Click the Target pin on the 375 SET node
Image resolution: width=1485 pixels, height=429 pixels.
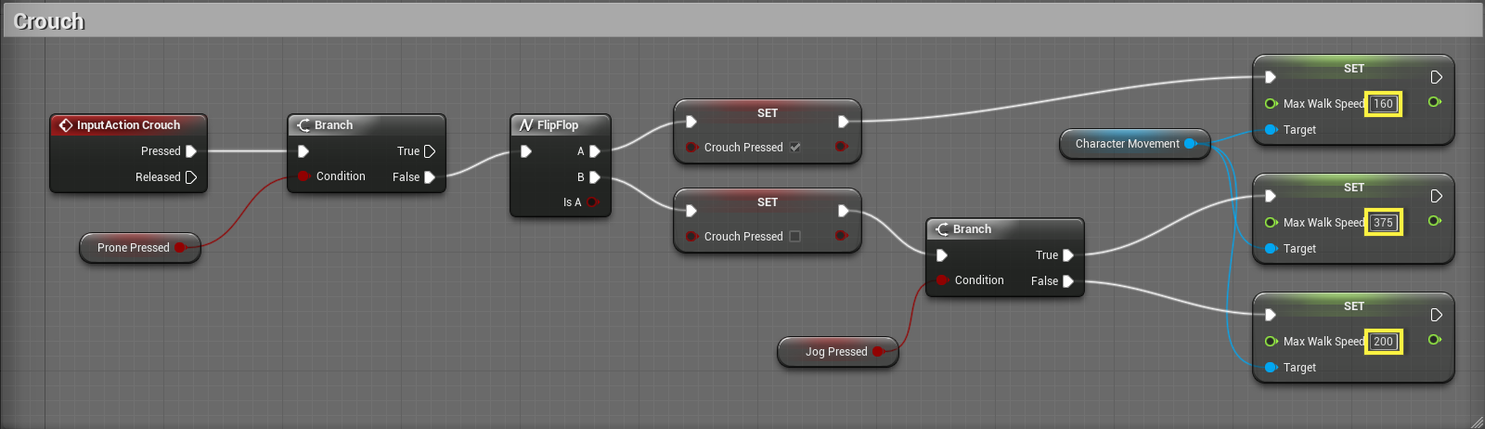[x=1272, y=249]
